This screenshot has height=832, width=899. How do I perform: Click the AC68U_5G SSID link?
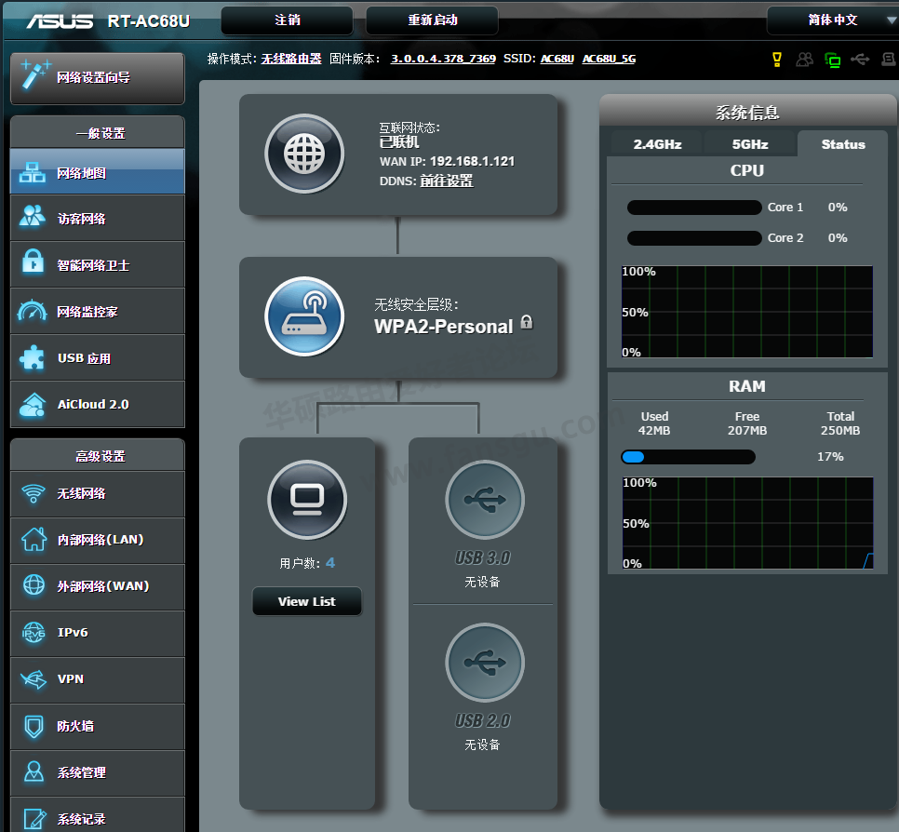609,59
